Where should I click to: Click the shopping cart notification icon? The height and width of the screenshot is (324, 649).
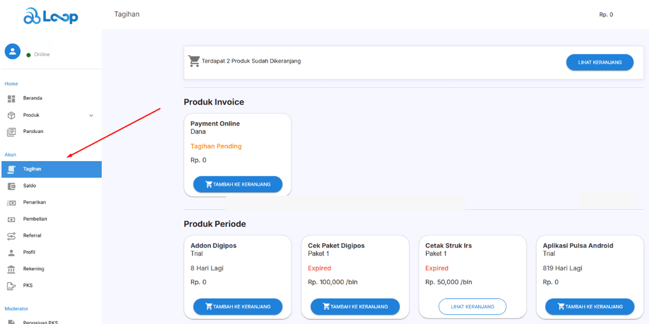click(194, 61)
